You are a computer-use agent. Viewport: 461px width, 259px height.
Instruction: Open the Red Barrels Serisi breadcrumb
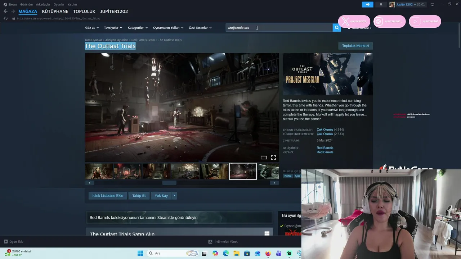coord(143,40)
